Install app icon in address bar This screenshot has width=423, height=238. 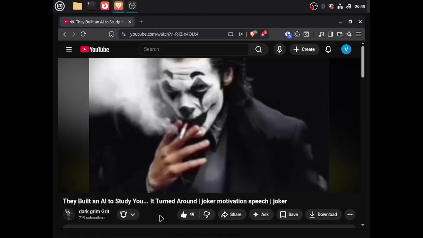coord(231,34)
